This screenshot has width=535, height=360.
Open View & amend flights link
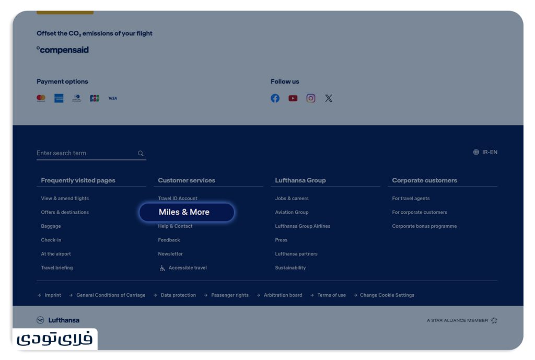coord(65,199)
